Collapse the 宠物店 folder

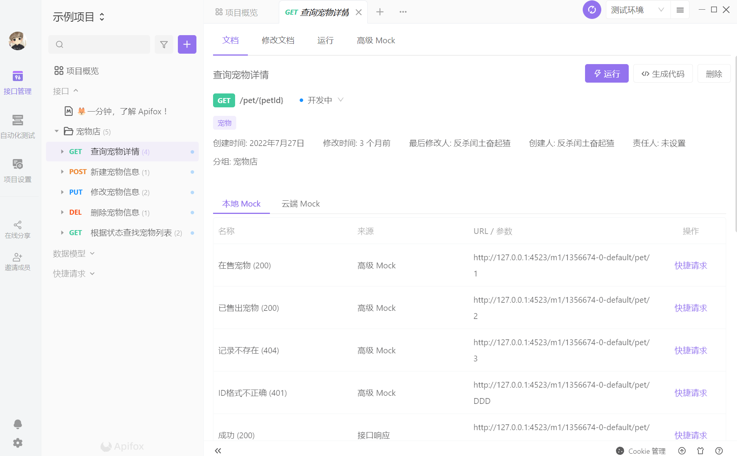[56, 131]
